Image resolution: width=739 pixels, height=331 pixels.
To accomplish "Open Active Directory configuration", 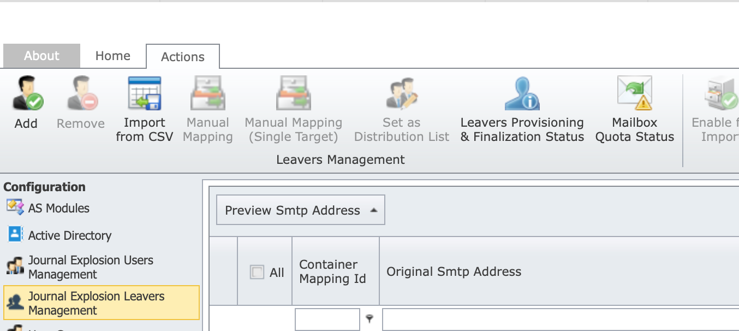I will (69, 235).
